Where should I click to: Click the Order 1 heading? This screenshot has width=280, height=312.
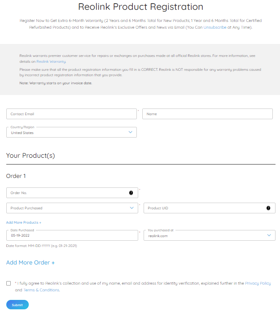[x=16, y=176]
